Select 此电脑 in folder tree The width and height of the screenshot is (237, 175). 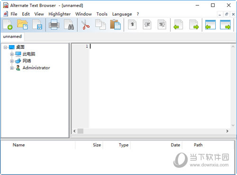pos(29,54)
